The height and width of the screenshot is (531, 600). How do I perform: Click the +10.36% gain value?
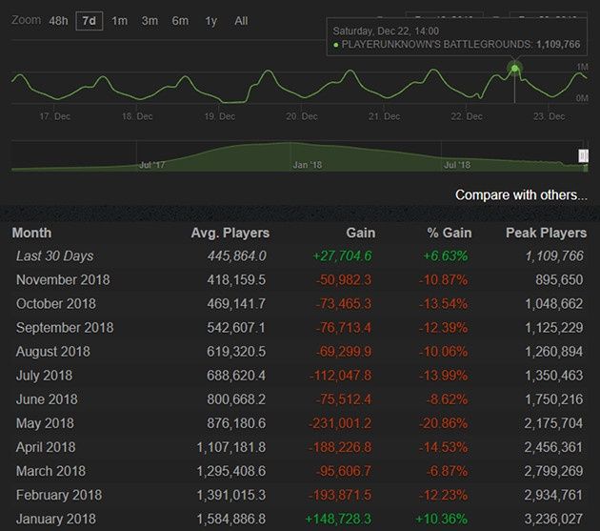point(442,520)
